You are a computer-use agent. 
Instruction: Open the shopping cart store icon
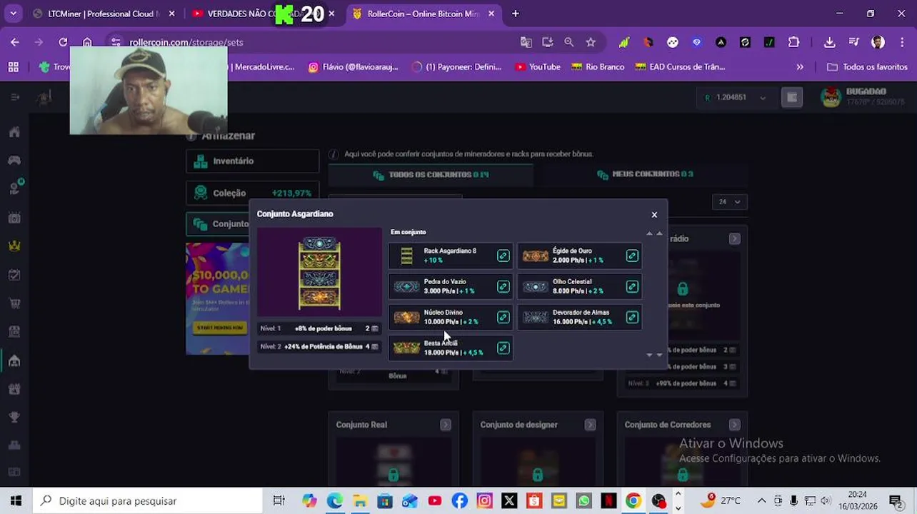[14, 303]
